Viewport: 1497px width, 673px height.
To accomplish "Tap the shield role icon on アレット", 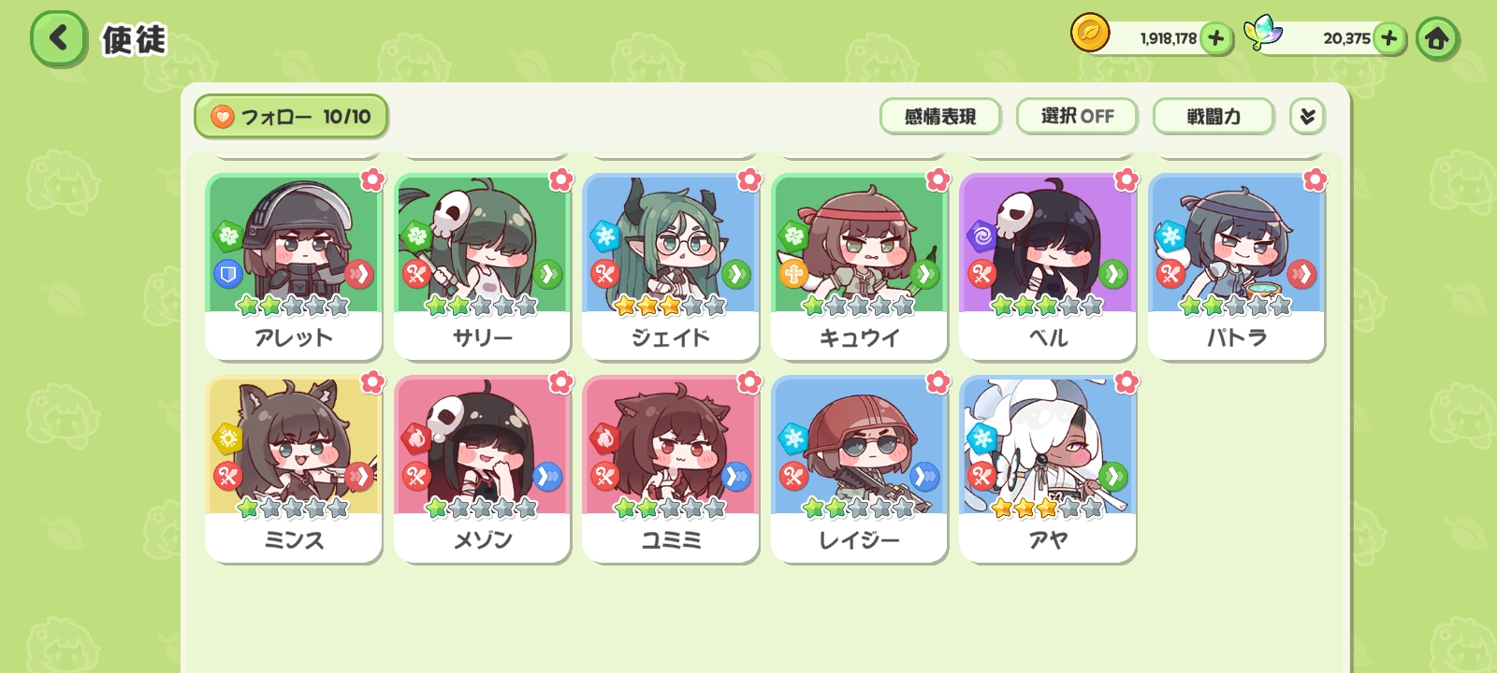I will (x=228, y=273).
